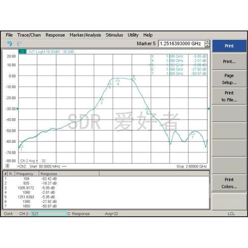Click the -62.42 dB response cell
Screen dimensions: 248x248
[49, 179]
